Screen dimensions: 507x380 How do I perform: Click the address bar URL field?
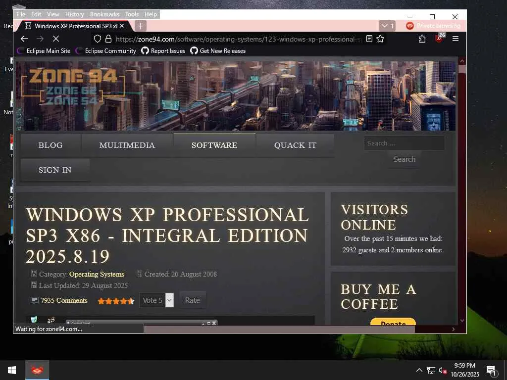pyautogui.click(x=238, y=39)
